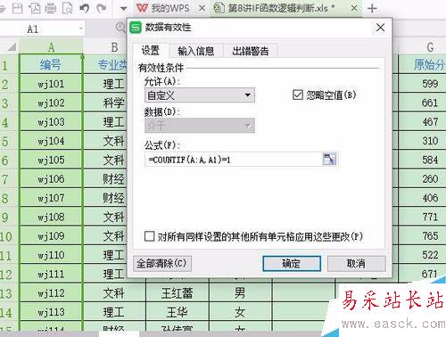This screenshot has height=337, width=446.
Task: Close the 第8讲IF函数逻辑判断.xls tab
Action: pyautogui.click(x=354, y=8)
